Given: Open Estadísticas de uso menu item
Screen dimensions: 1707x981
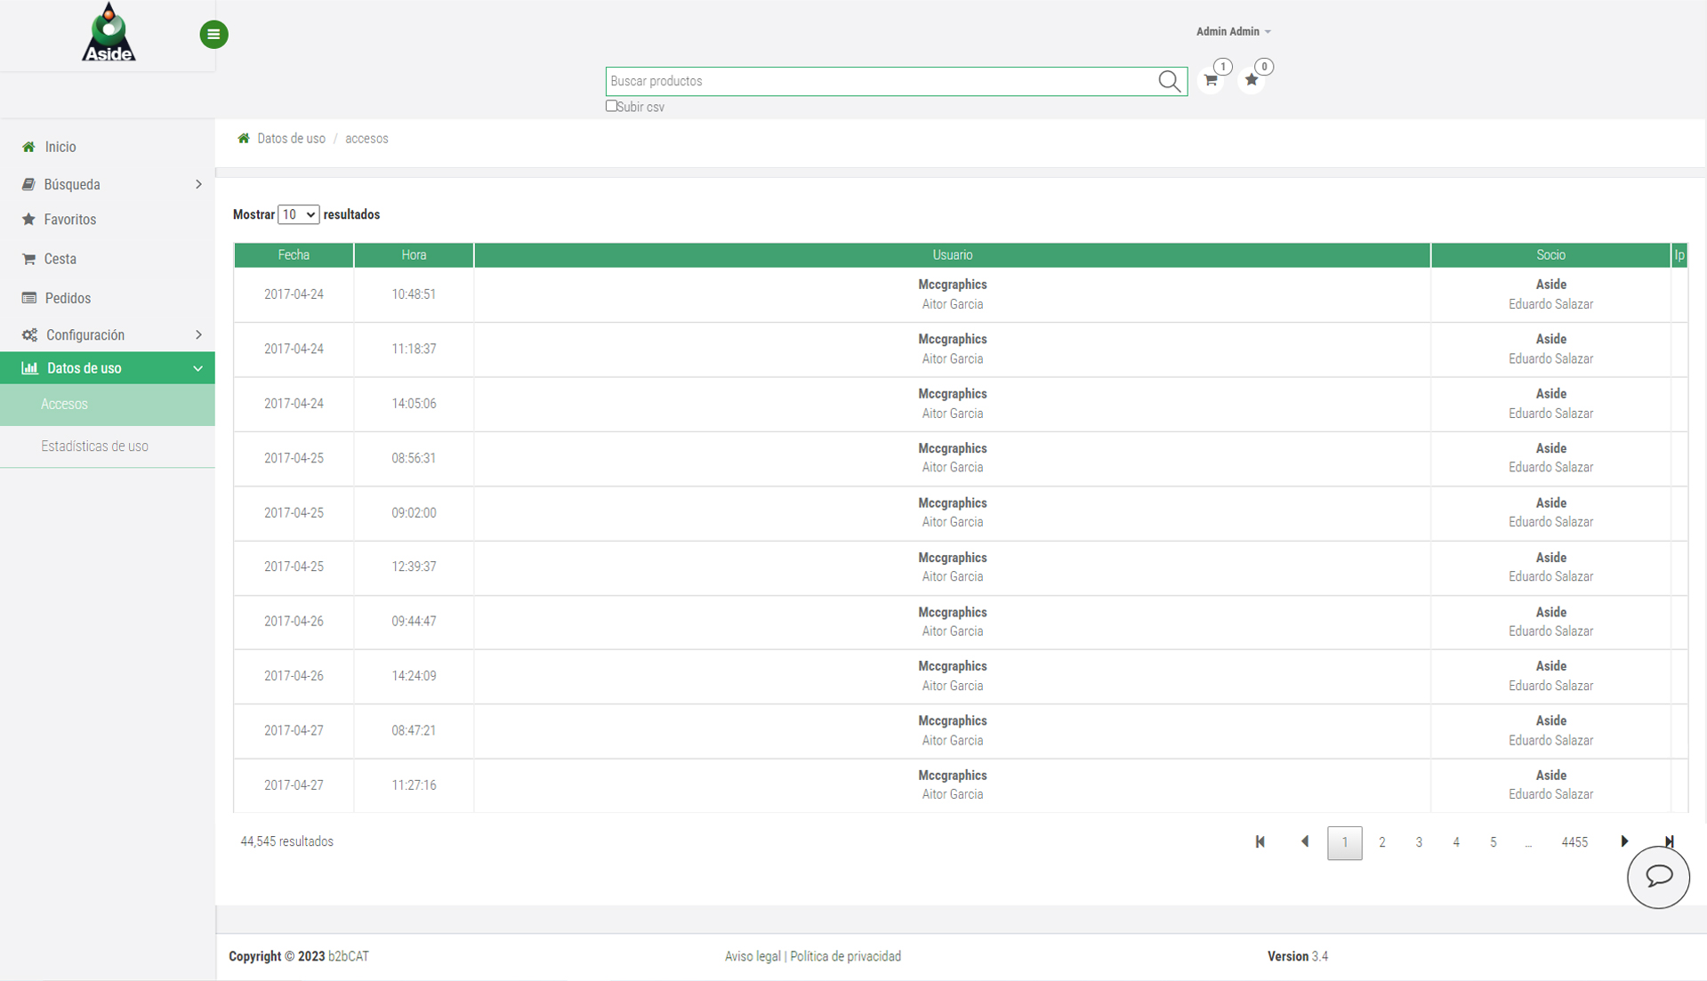Looking at the screenshot, I should pos(94,446).
